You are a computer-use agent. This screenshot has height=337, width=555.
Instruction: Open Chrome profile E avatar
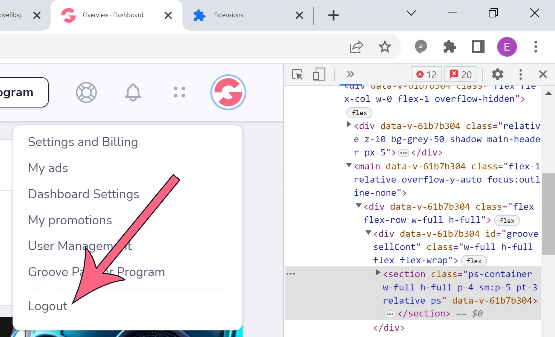click(x=507, y=47)
